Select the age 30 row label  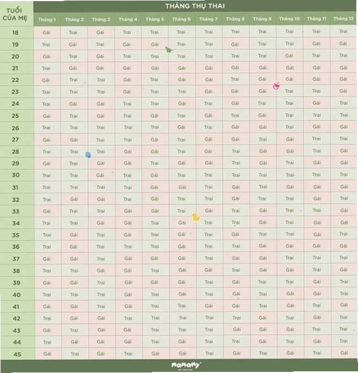(17, 175)
